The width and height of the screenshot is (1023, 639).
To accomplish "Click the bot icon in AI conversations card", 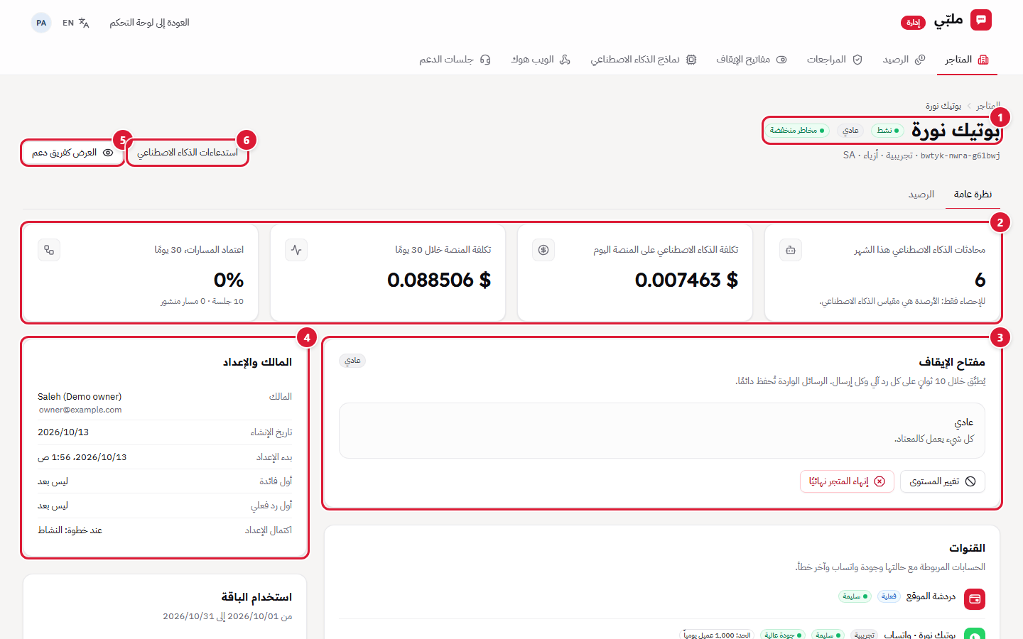I will 791,250.
